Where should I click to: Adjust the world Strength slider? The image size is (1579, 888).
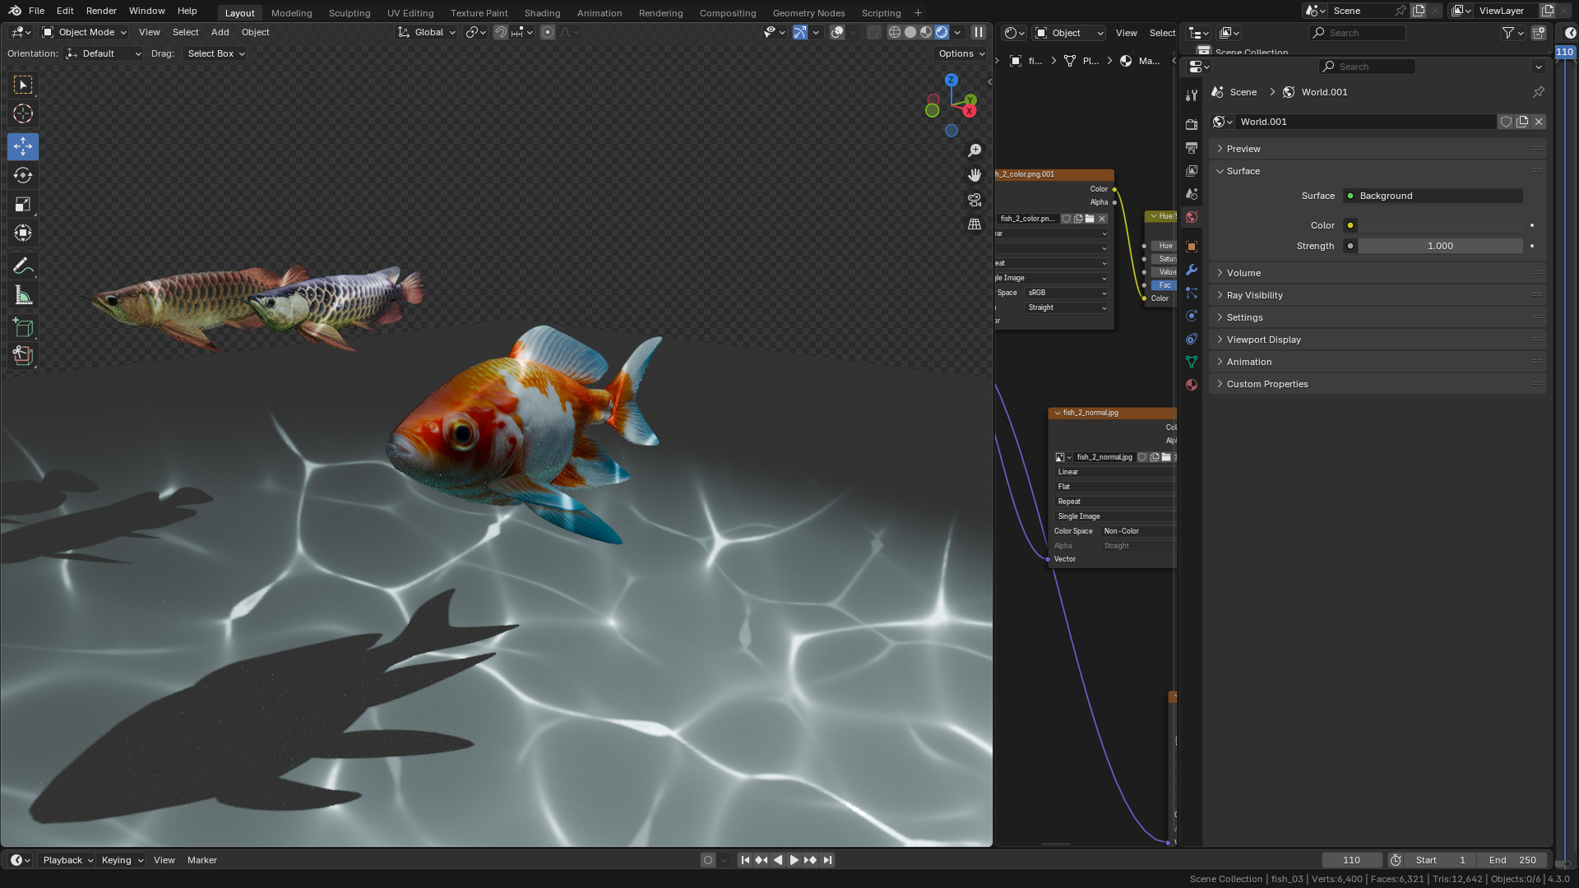coord(1439,246)
